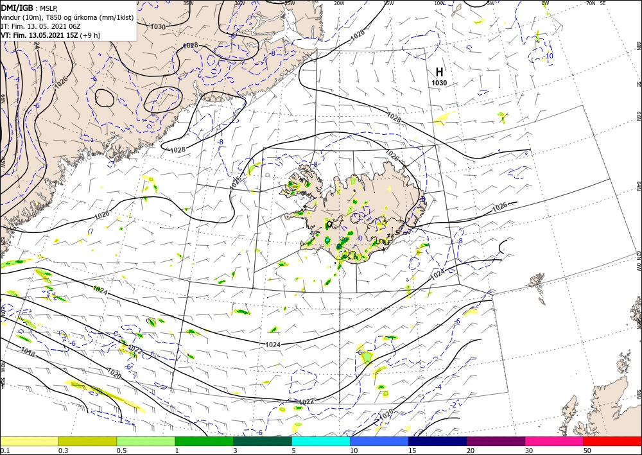Click the H high-pressure symbol
Image resolution: width=642 pixels, height=455 pixels.
(439, 73)
